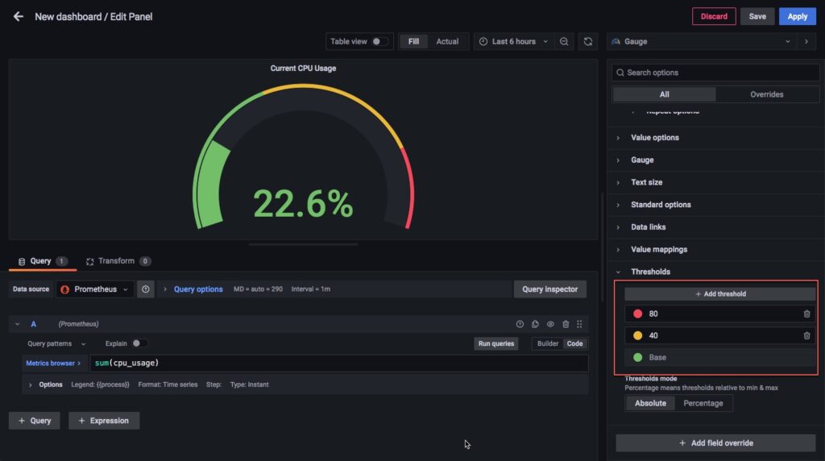
Task: Click the Search options field
Action: pyautogui.click(x=715, y=73)
